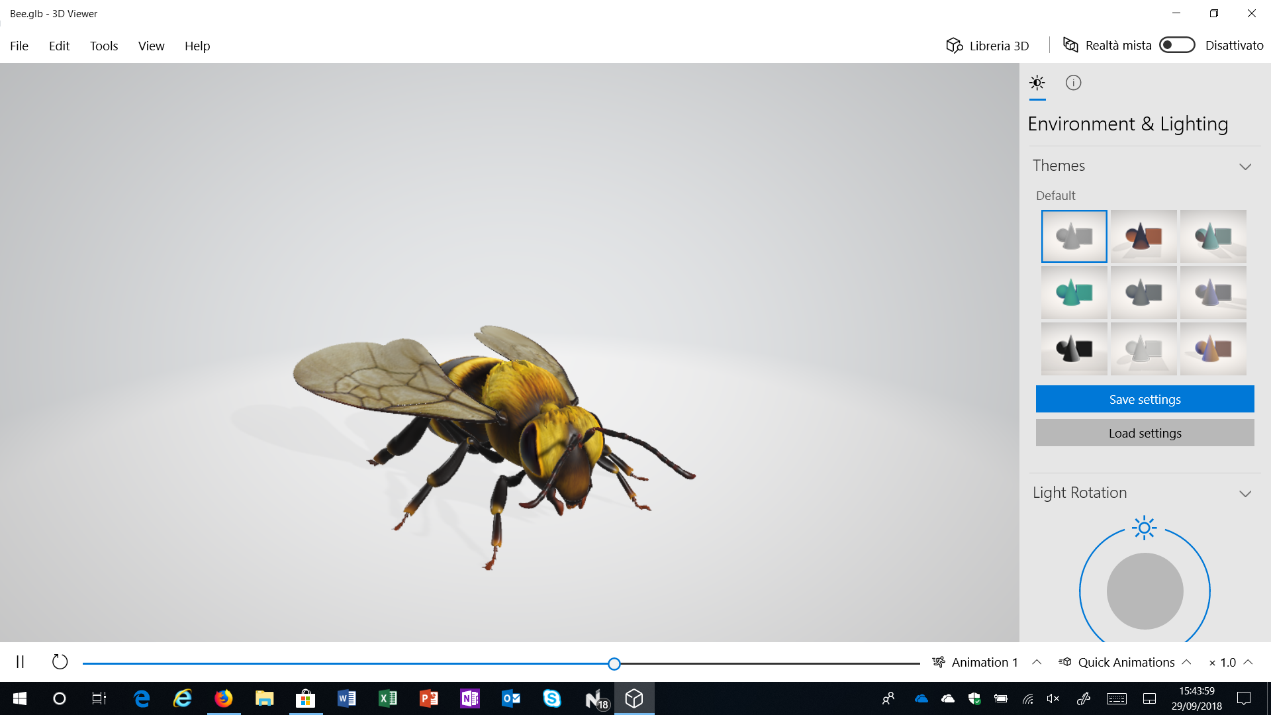The width and height of the screenshot is (1271, 715).
Task: Launch Internet Explorer from the taskbar
Action: click(x=183, y=698)
